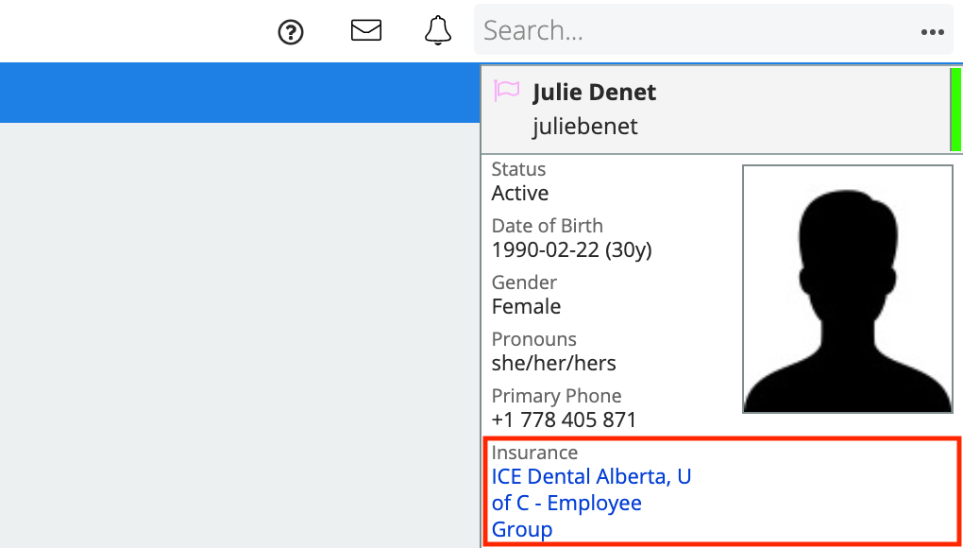Click the primary phone number +1 778 405 871

coord(564,420)
